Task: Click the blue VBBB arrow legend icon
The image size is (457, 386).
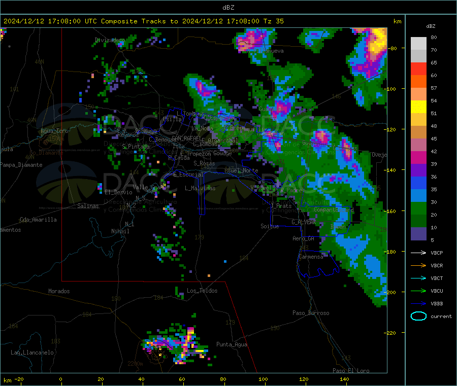Action: 418,304
